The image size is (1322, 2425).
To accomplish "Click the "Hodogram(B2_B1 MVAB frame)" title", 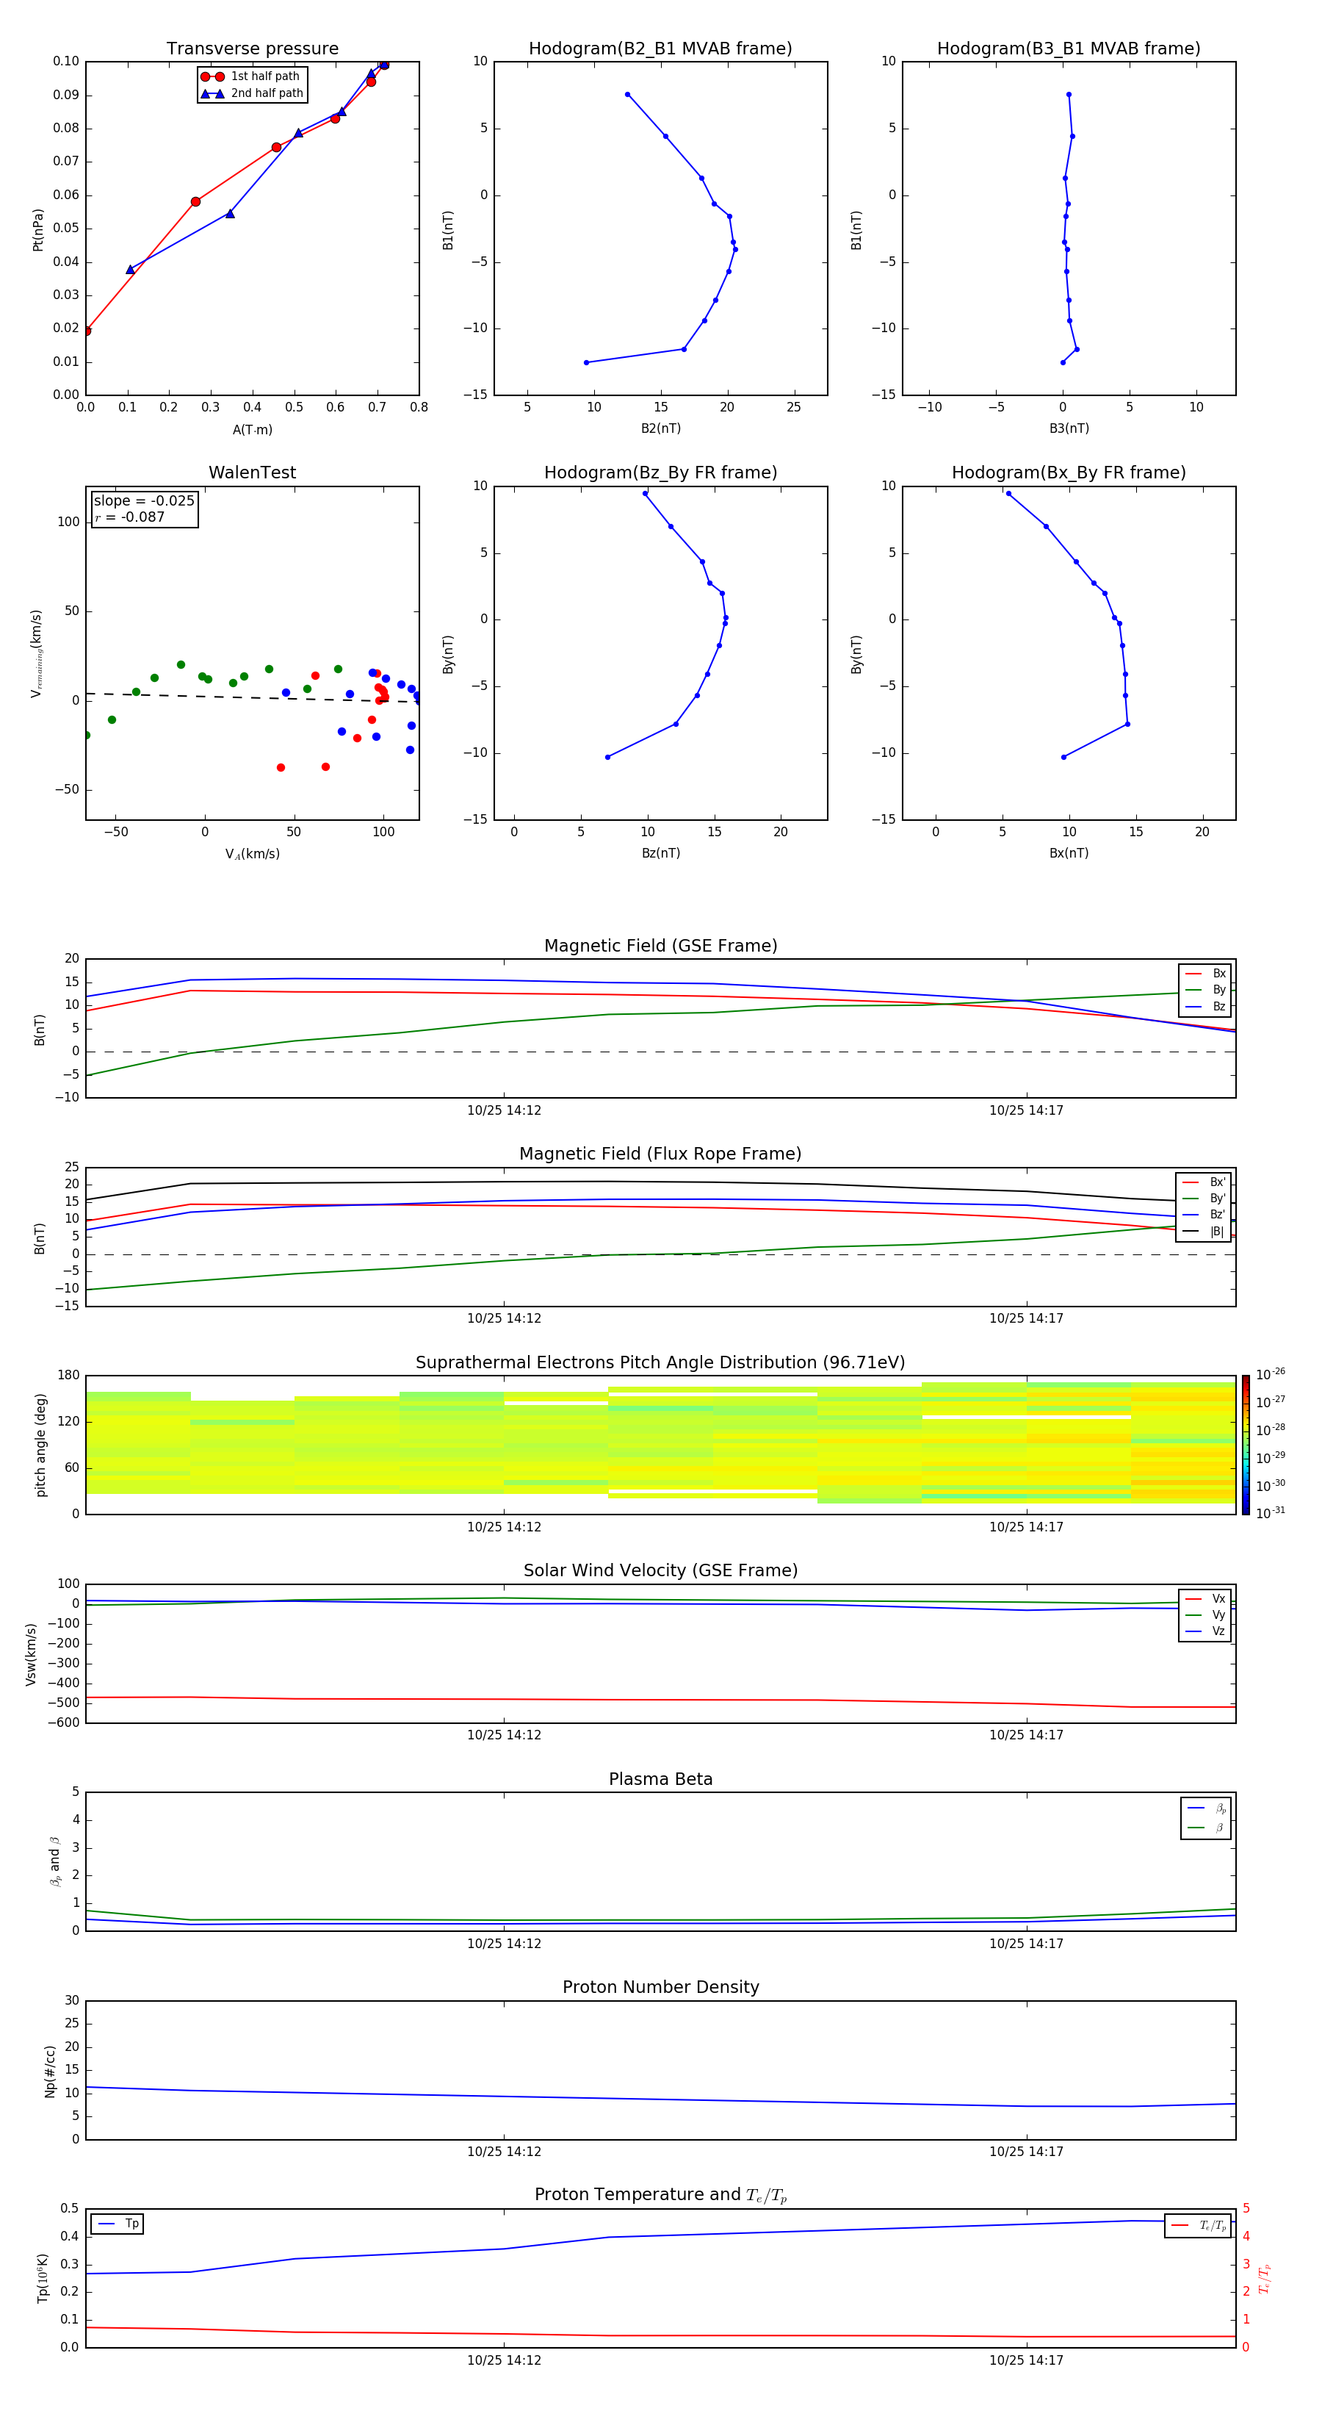I will [x=660, y=49].
